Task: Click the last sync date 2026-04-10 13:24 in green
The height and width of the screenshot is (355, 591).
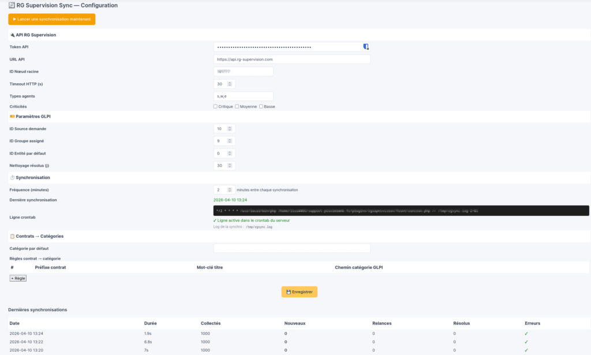Action: pyautogui.click(x=230, y=200)
